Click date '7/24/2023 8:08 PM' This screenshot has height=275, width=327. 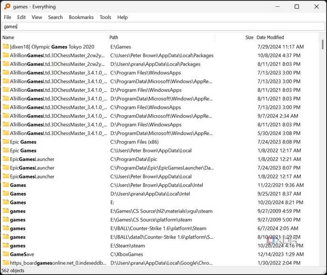[279, 142]
